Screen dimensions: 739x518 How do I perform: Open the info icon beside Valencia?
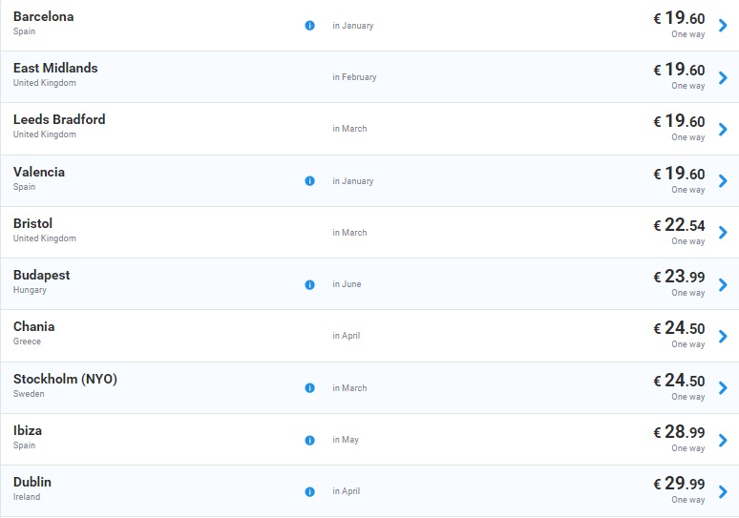[309, 181]
